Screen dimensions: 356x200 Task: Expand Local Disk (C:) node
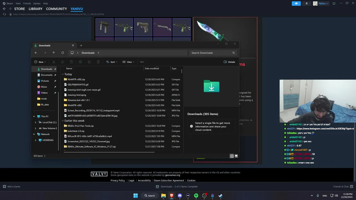click(x=35, y=122)
